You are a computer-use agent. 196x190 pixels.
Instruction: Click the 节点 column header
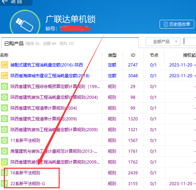pyautogui.click(x=154, y=55)
